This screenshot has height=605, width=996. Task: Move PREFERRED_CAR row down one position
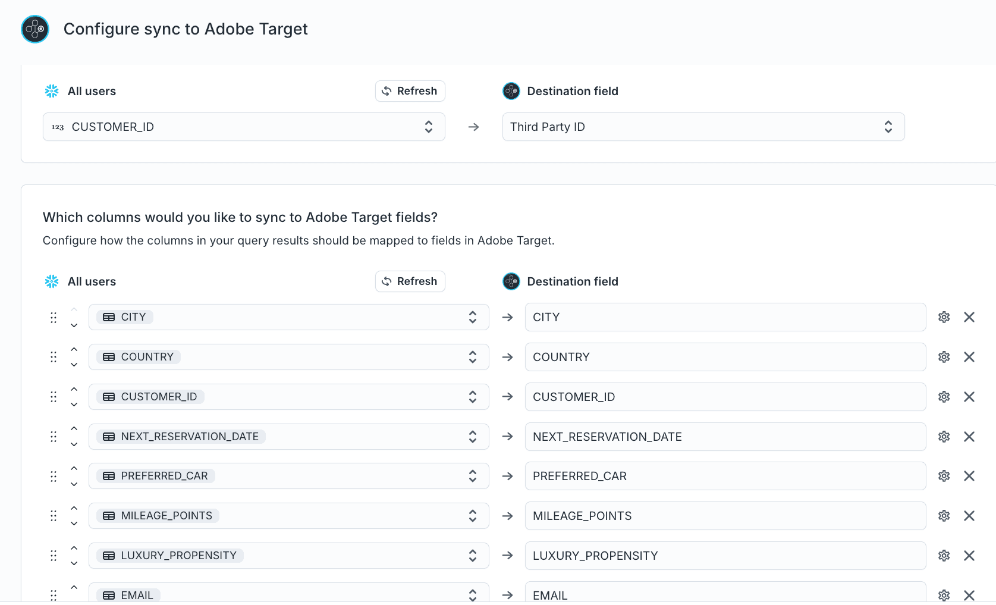click(74, 484)
